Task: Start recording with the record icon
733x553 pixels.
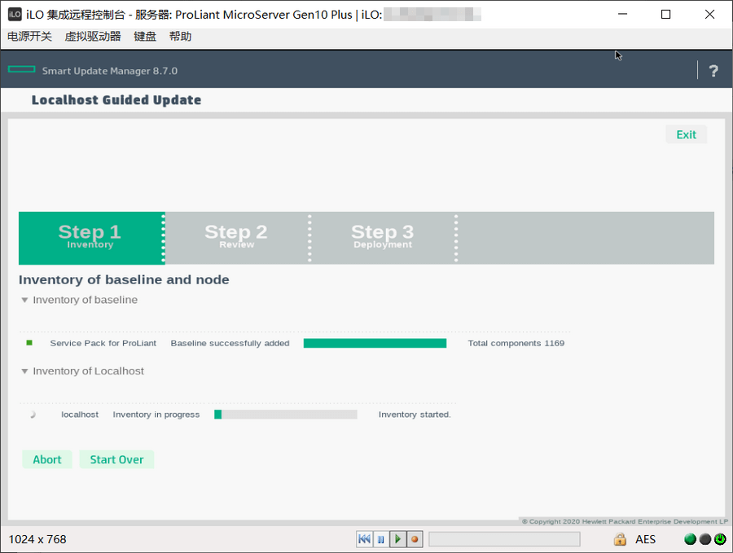Action: pyautogui.click(x=415, y=539)
